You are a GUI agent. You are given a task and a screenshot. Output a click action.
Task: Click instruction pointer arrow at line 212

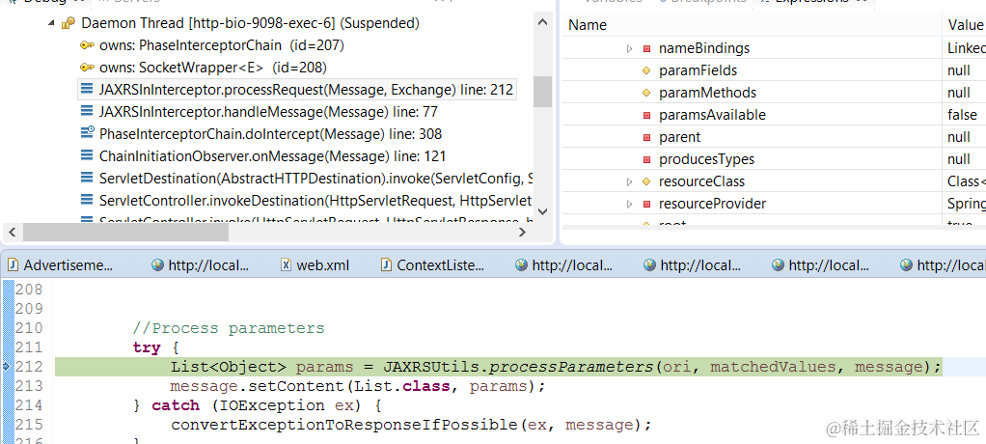click(x=8, y=367)
